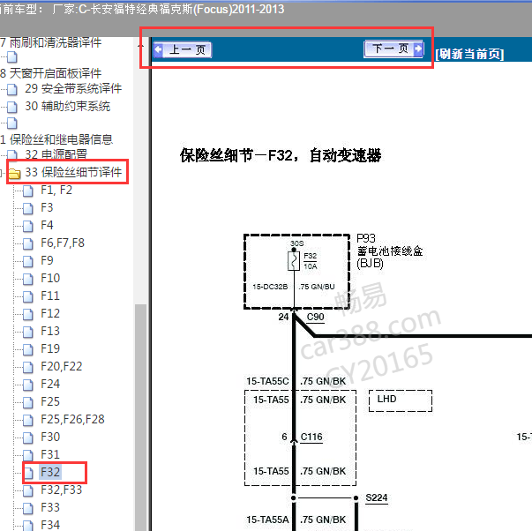532x531 pixels.
Task: Open the 33 保险丝细节译件 folder icon
Action: click(15, 173)
